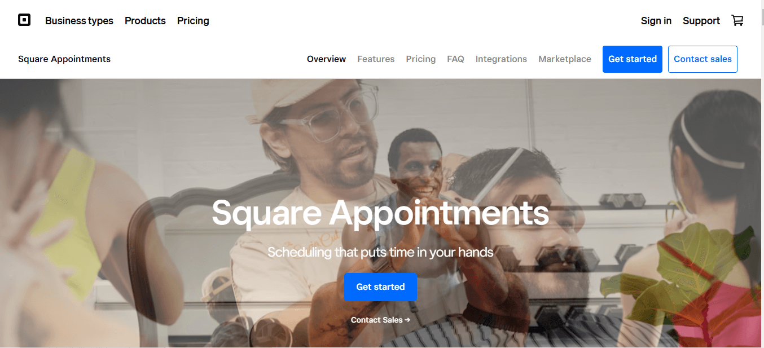Click the hero Get started button
This screenshot has width=764, height=348.
point(380,287)
